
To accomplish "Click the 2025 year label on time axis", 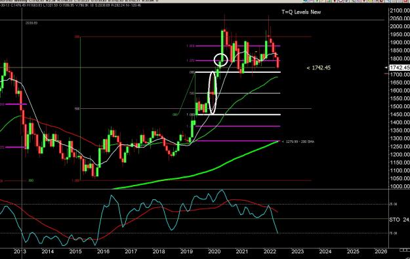I will pos(353,252).
